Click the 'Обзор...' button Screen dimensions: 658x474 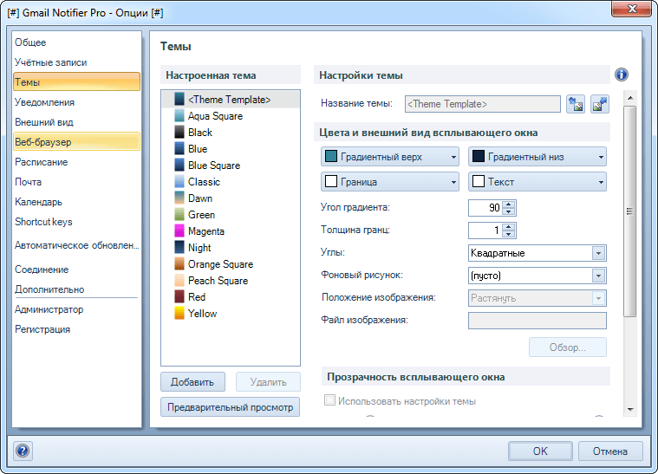568,347
